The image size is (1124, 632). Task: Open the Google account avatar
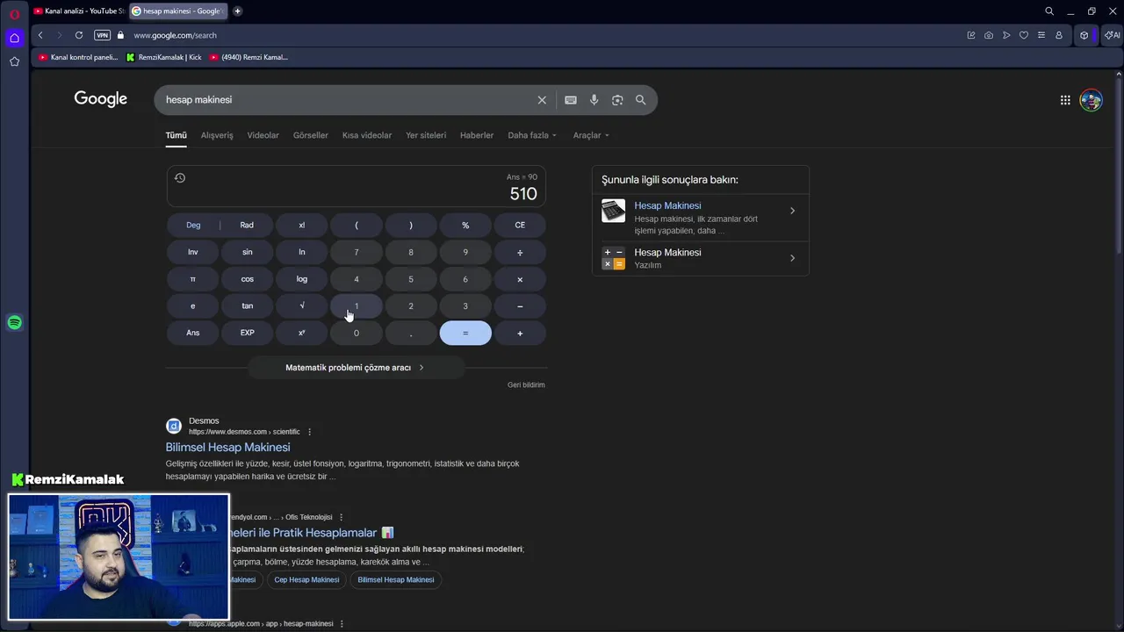[1091, 100]
